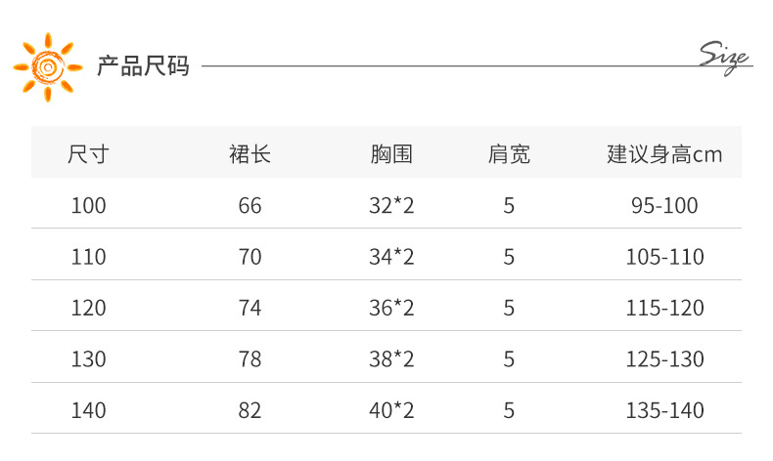Click the 95-100 recommended height cell
The height and width of the screenshot is (461, 773).
click(x=664, y=206)
